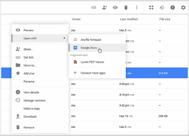Click the Mar 10 modified date

click(x=124, y=116)
